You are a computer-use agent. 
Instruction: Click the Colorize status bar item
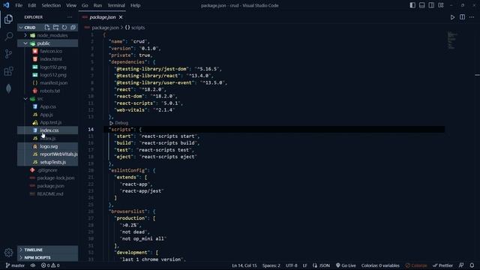416,265
